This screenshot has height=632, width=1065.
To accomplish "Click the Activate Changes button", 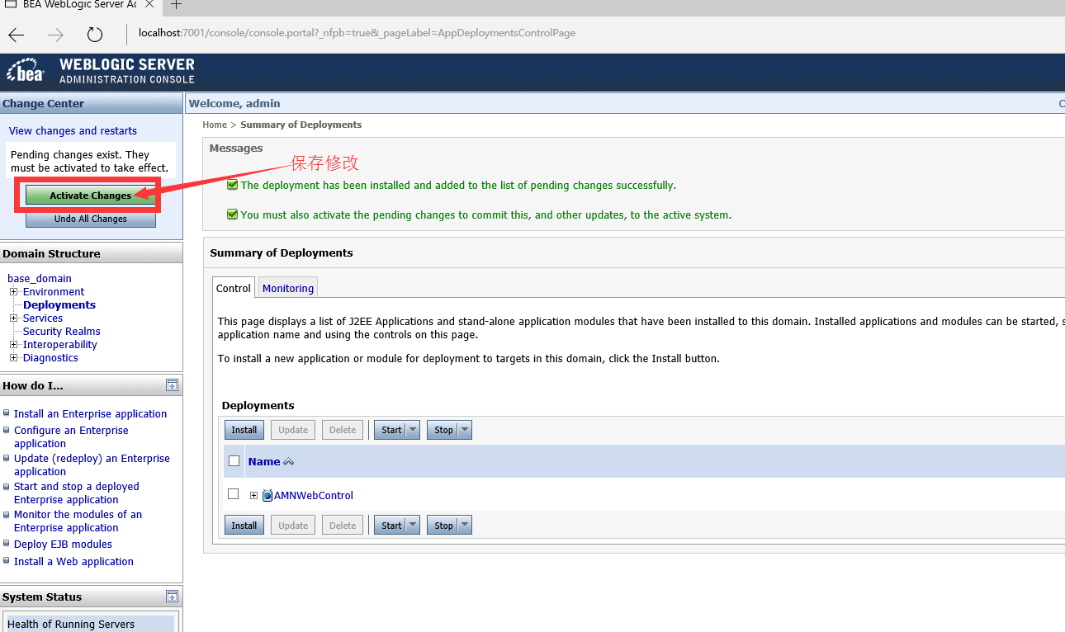I will click(91, 196).
